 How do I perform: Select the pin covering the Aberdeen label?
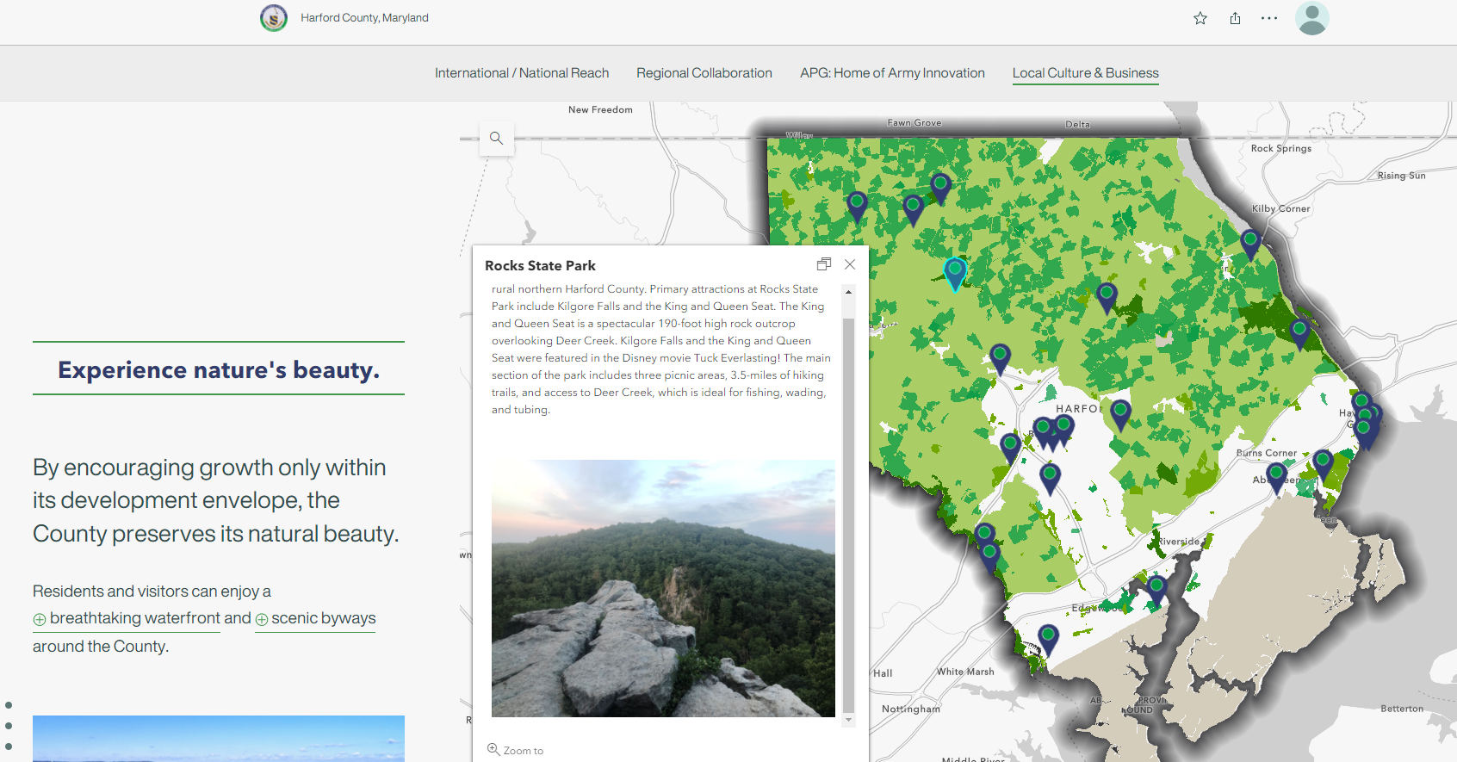(1277, 479)
